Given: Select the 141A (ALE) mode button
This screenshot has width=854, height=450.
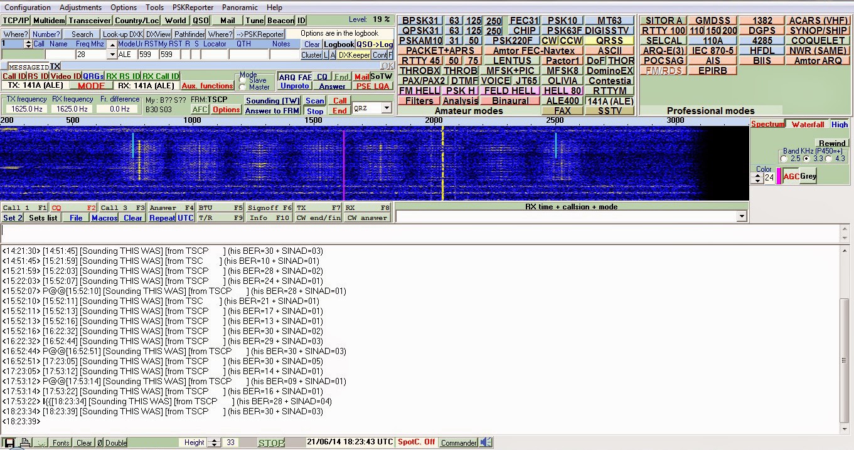Looking at the screenshot, I should pyautogui.click(x=609, y=101).
